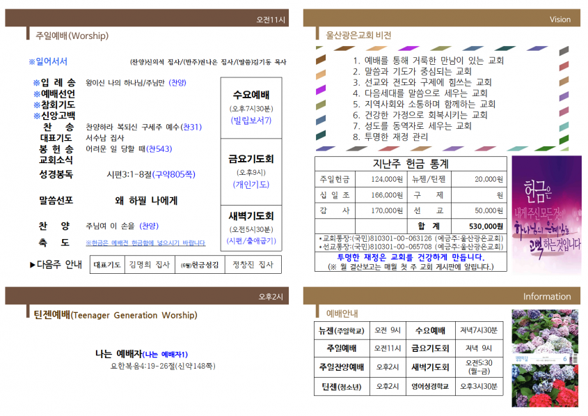Image resolution: width=588 pixels, height=416 pixels.
Task: Open the 수요예배 schedule box
Action: (x=251, y=108)
